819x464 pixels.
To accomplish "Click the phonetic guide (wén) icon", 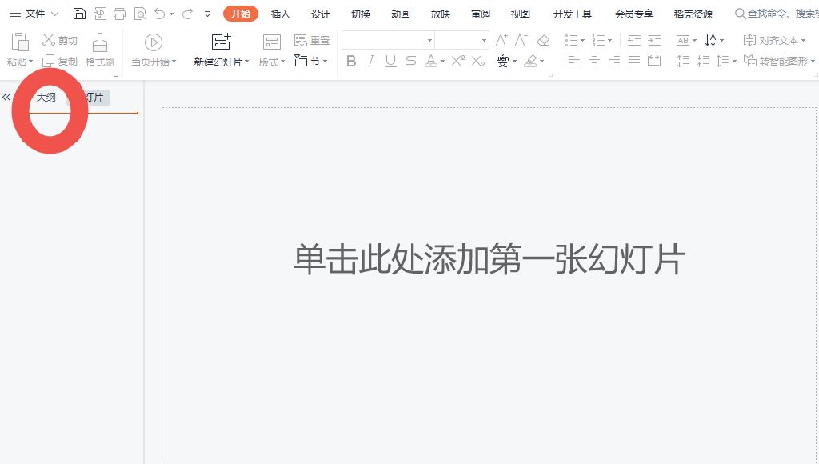I will pyautogui.click(x=502, y=61).
